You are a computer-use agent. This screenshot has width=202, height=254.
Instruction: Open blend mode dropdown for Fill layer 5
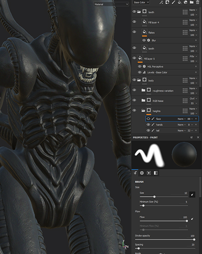193,56
